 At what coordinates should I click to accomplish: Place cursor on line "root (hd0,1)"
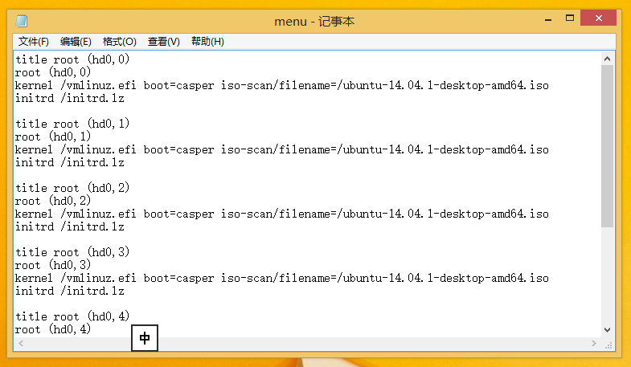pos(53,137)
